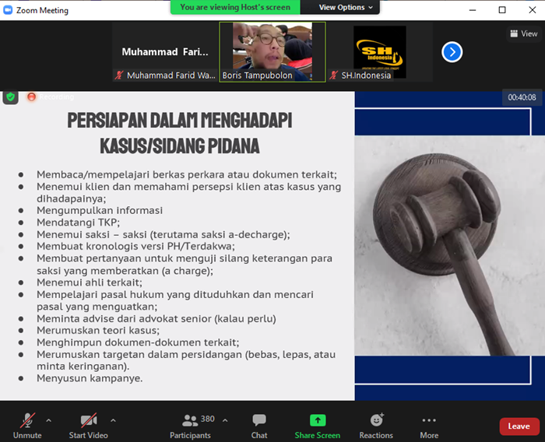Image resolution: width=545 pixels, height=442 pixels.
Task: Select Muhammad Farid participant tile
Action: point(165,52)
